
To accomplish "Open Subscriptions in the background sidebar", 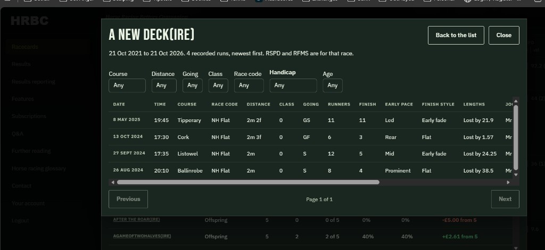I will click(29, 116).
